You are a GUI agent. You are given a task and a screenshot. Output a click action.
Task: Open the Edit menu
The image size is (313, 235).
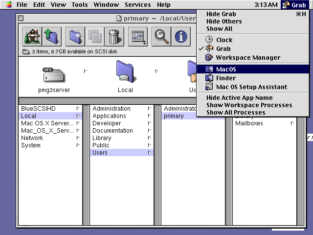(39, 4)
